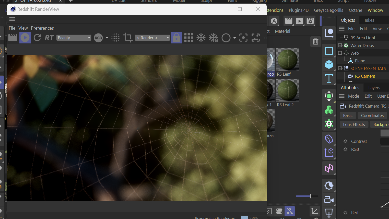
Task: Click the snowflake G freeze geometry icon
Action: (213, 38)
